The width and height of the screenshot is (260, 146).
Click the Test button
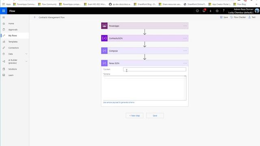coord(252,17)
